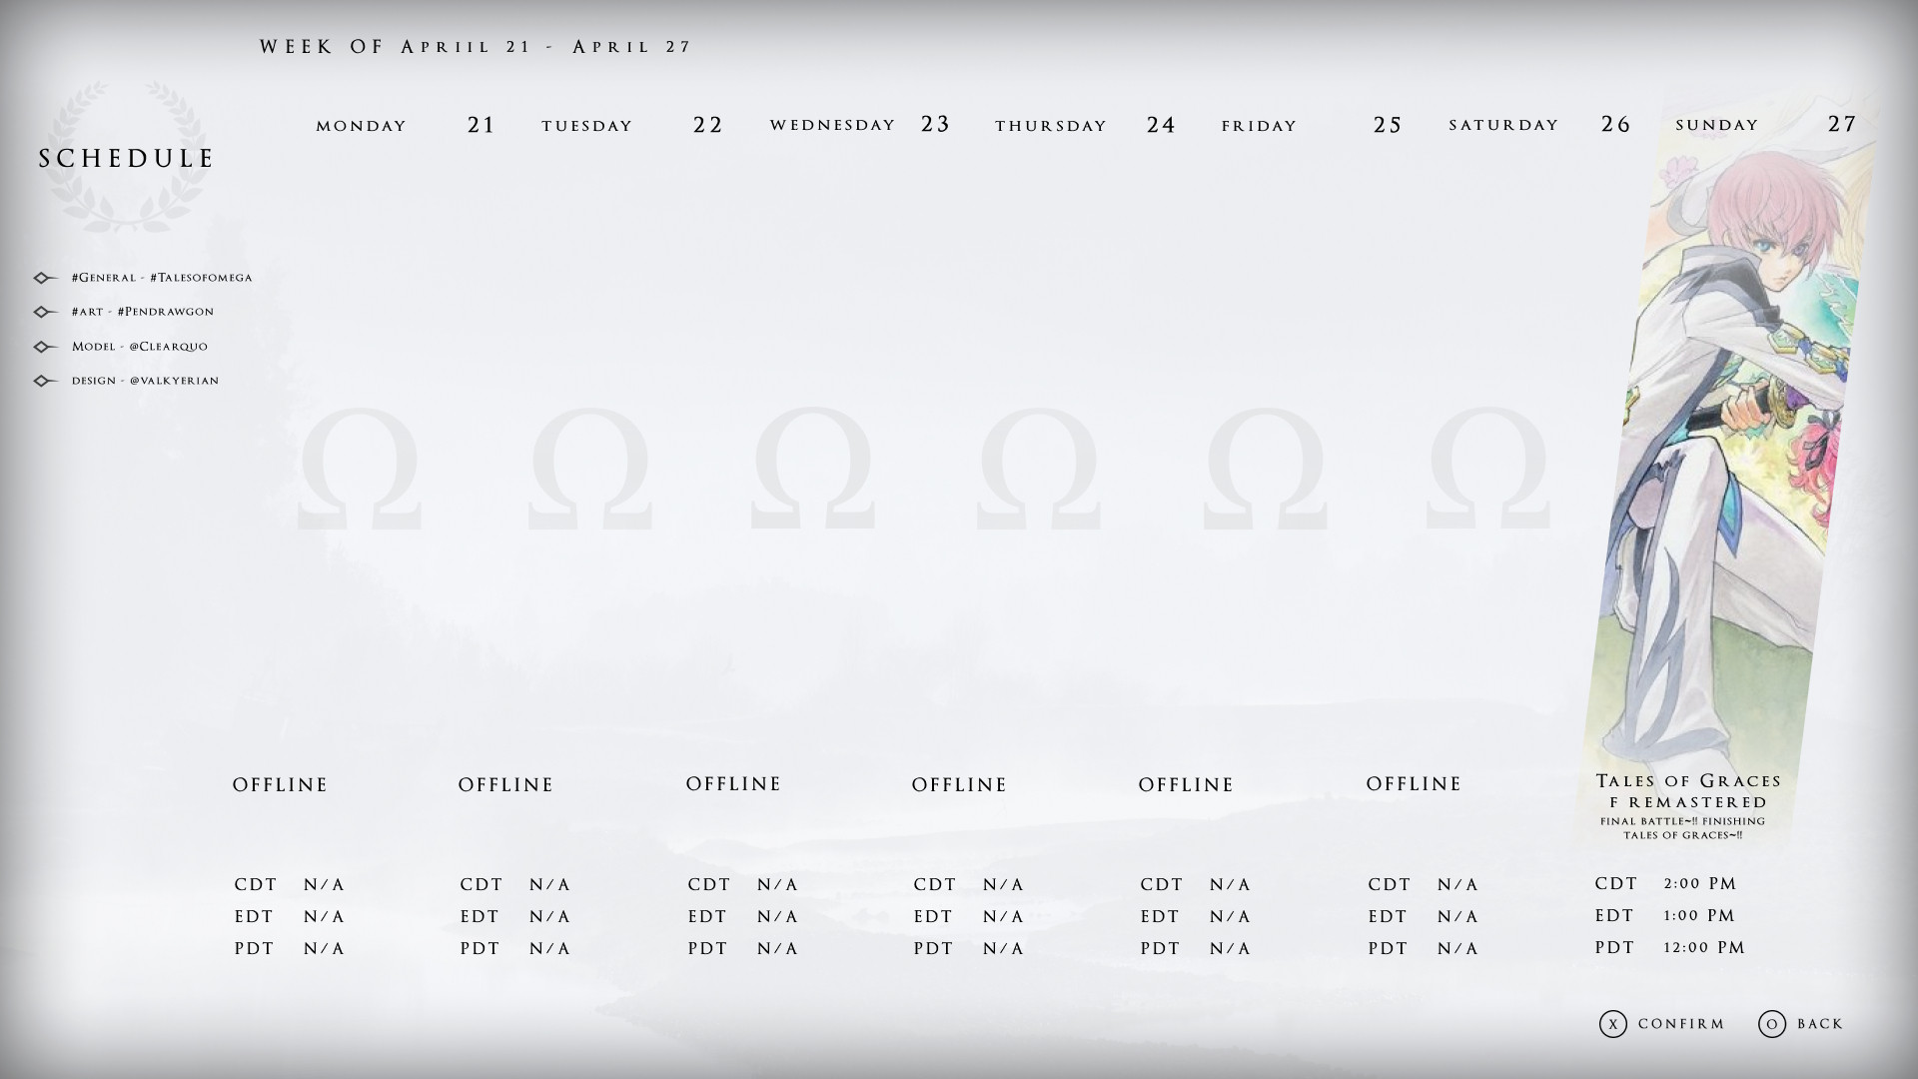Click the diamond bullet beside design
Screen dimensions: 1918x1079
[45, 381]
